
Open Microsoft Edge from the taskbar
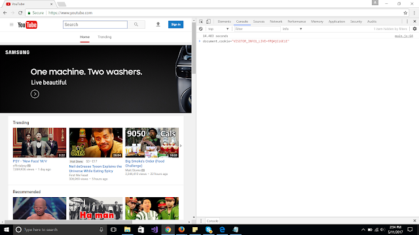223,230
